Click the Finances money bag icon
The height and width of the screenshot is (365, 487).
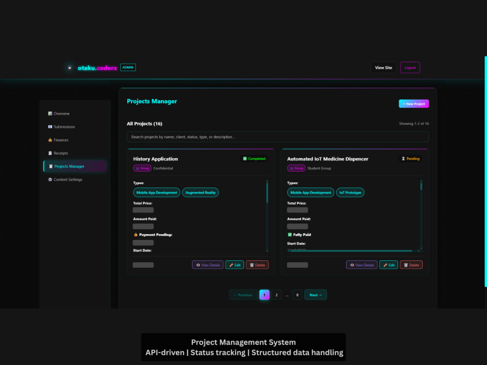50,140
